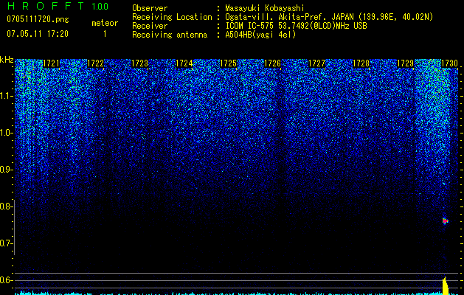Click the HROFFT program title

(46, 6)
